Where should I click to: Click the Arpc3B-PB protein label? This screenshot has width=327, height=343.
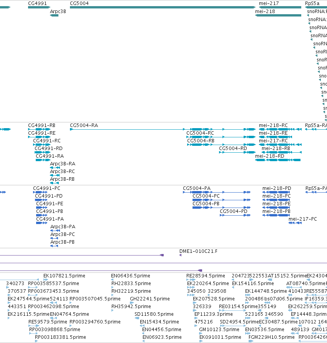point(62,242)
